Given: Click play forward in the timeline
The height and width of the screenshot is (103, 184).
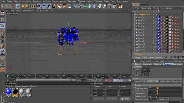Looking at the screenshot, I should (x=96, y=80).
